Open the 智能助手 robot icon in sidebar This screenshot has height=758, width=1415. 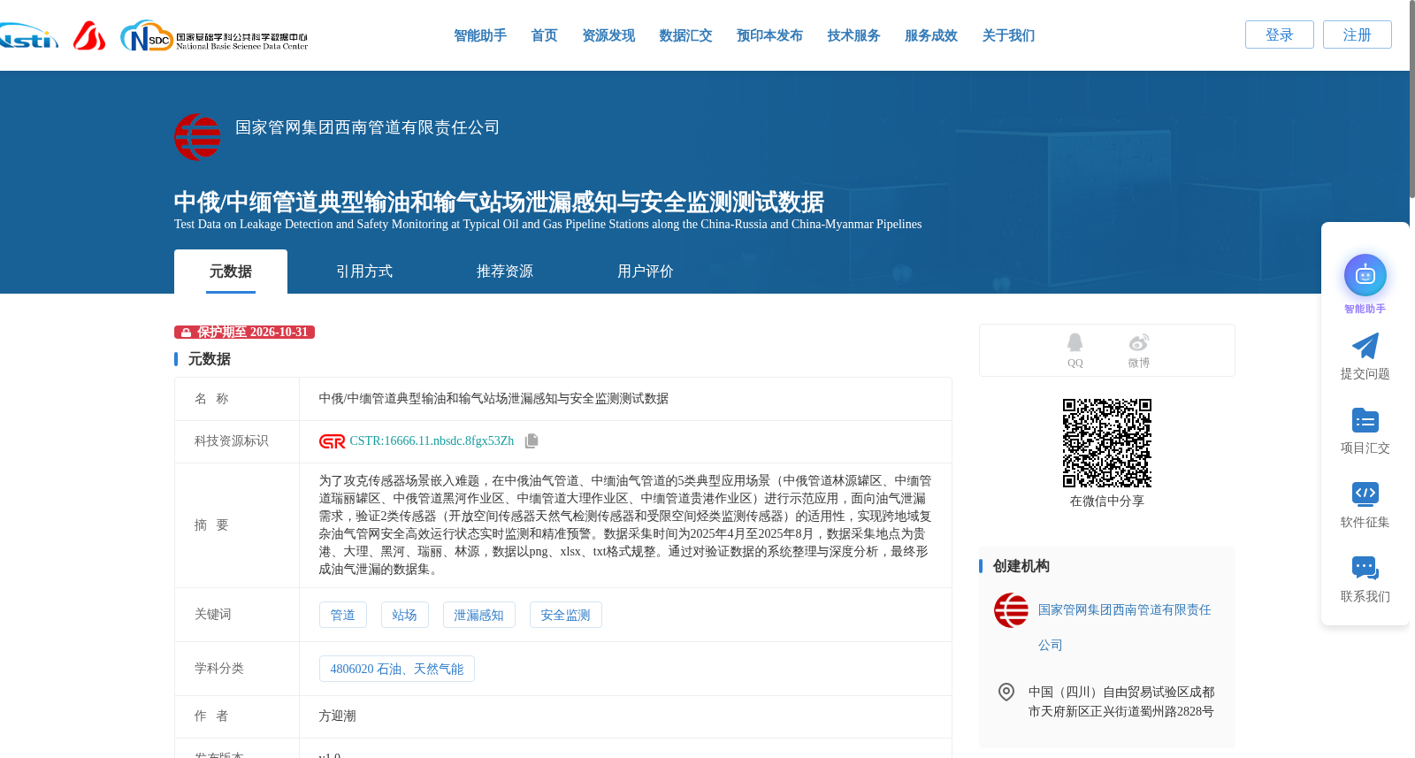click(1365, 275)
